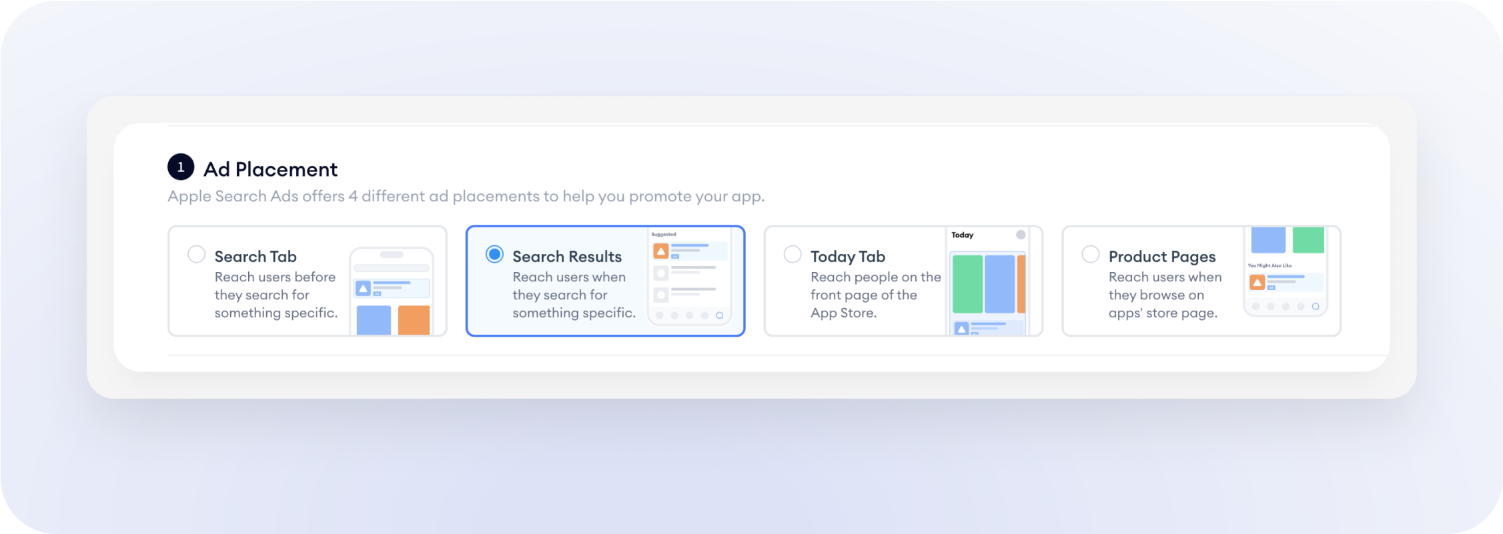The width and height of the screenshot is (1503, 534).
Task: Click the Search Results phone preview illustration
Action: coord(690,277)
